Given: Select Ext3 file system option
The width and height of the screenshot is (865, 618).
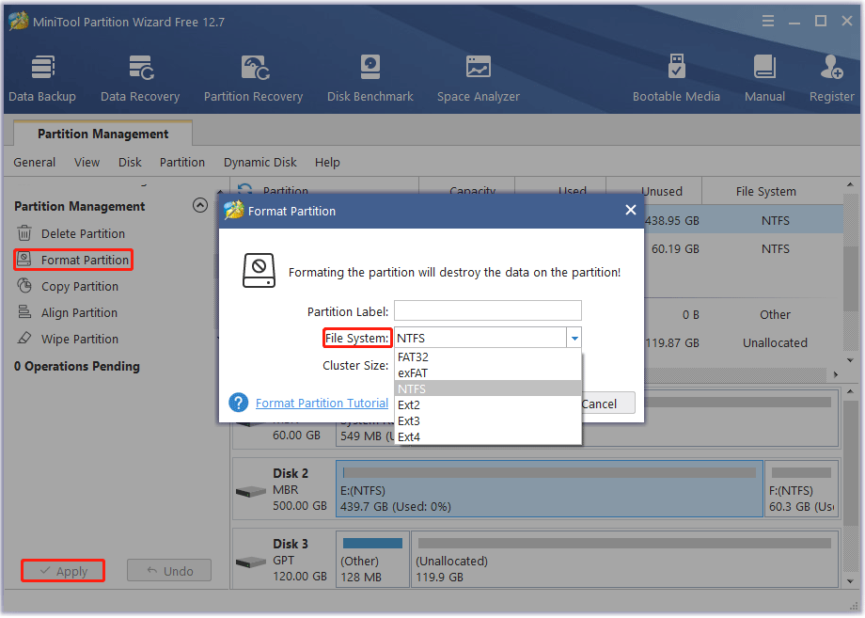Looking at the screenshot, I should (x=488, y=420).
